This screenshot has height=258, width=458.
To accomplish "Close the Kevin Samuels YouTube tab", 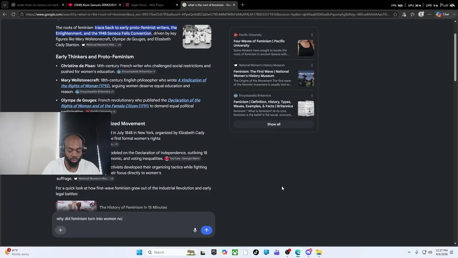I will [x=120, y=5].
